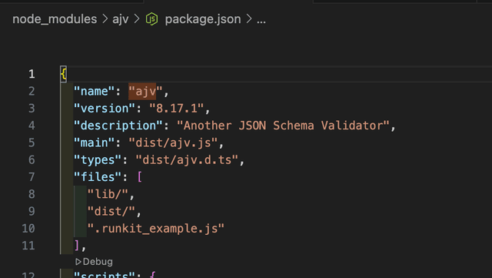Click the "dist/" array entry

(x=111, y=211)
